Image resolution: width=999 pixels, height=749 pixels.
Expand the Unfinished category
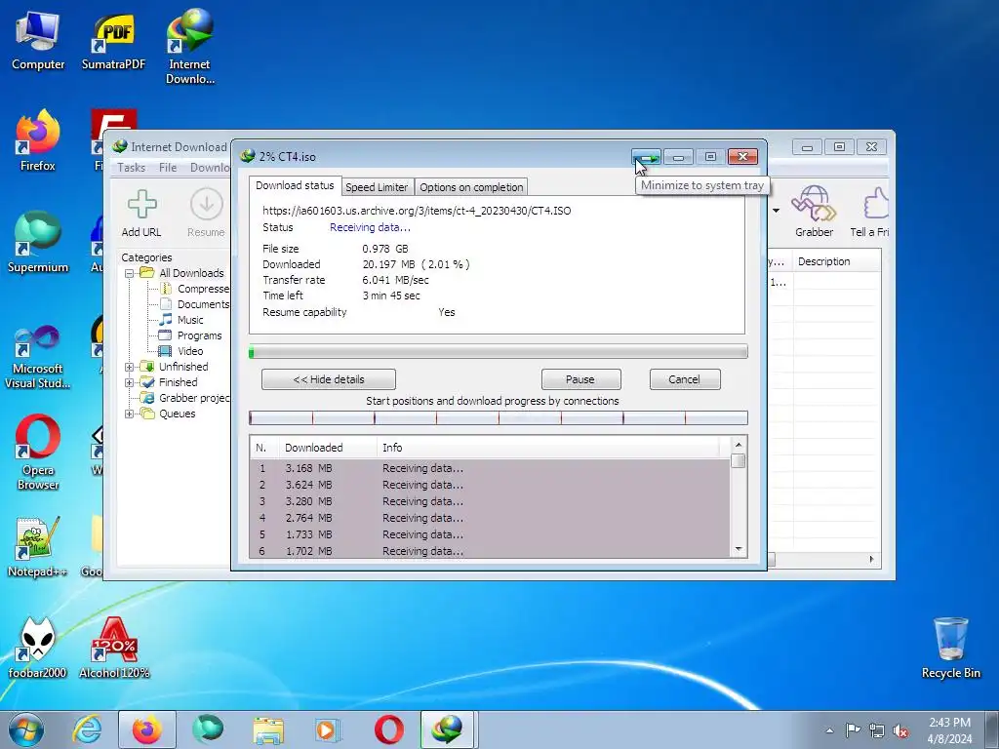[130, 367]
